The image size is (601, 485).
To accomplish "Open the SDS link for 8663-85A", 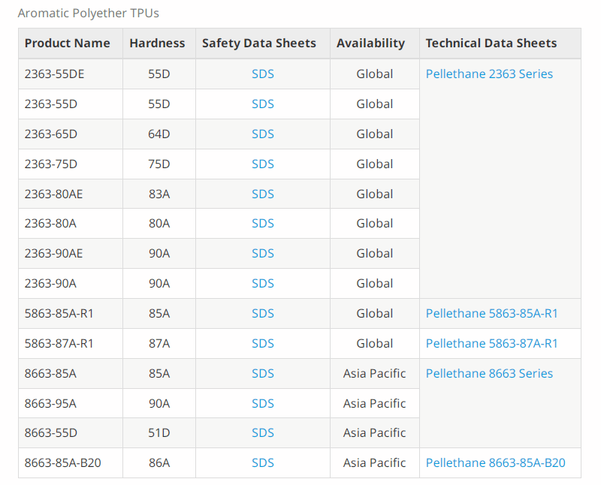I will click(262, 374).
